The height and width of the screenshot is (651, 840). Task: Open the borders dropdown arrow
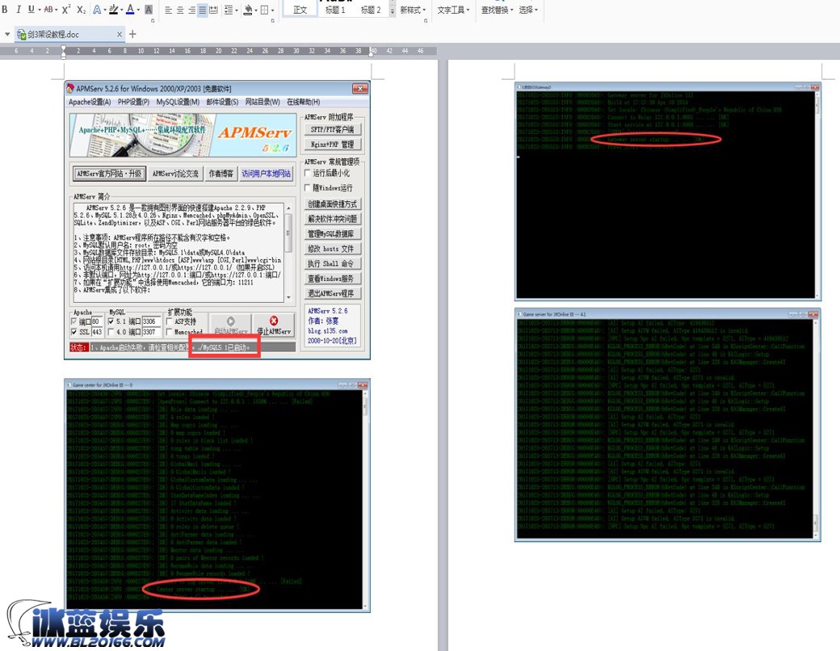(272, 10)
